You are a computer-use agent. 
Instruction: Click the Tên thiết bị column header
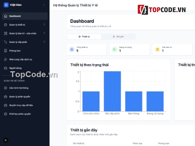tap(78, 143)
